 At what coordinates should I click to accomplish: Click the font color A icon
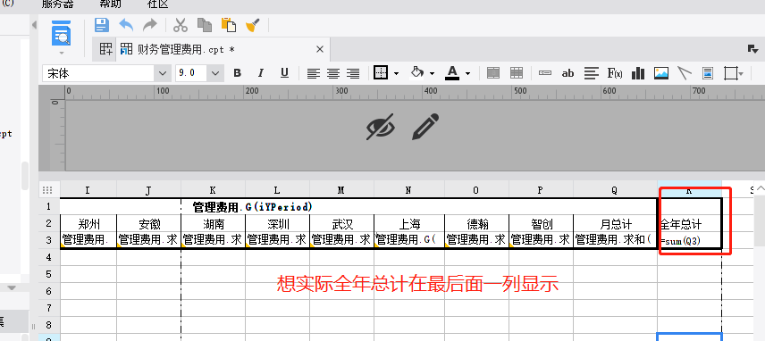tap(452, 73)
